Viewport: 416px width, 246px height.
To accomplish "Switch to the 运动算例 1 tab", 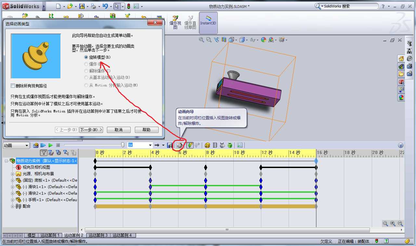I will pos(50,235).
